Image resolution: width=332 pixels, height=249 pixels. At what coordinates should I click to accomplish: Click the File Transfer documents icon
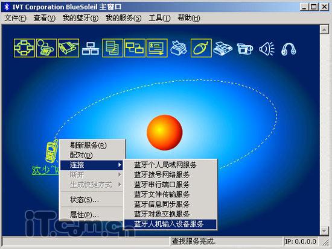tap(112, 48)
